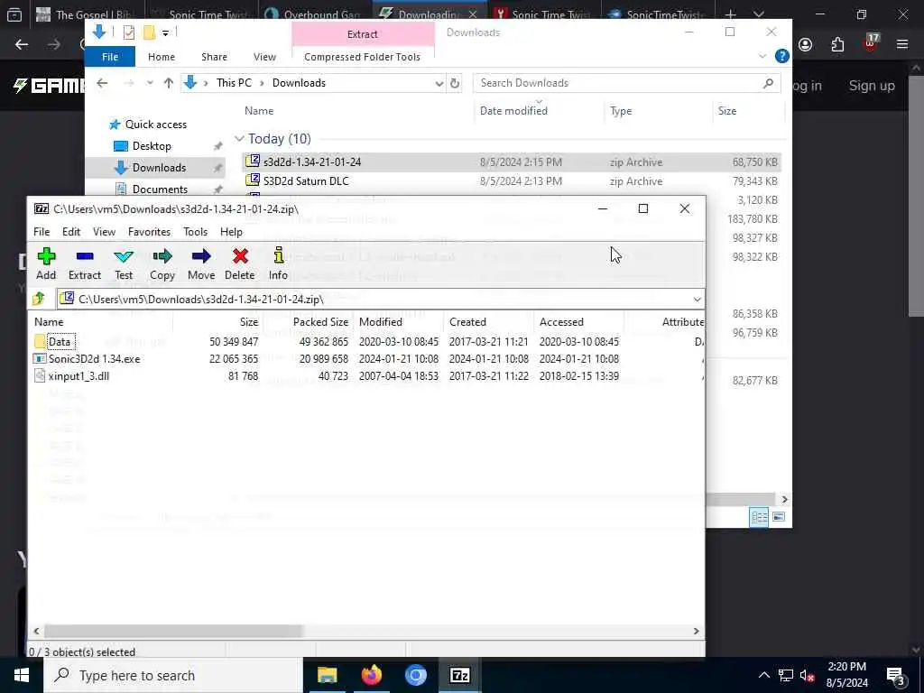Sort Explorer files by Date modified
The width and height of the screenshot is (924, 693).
(x=513, y=111)
